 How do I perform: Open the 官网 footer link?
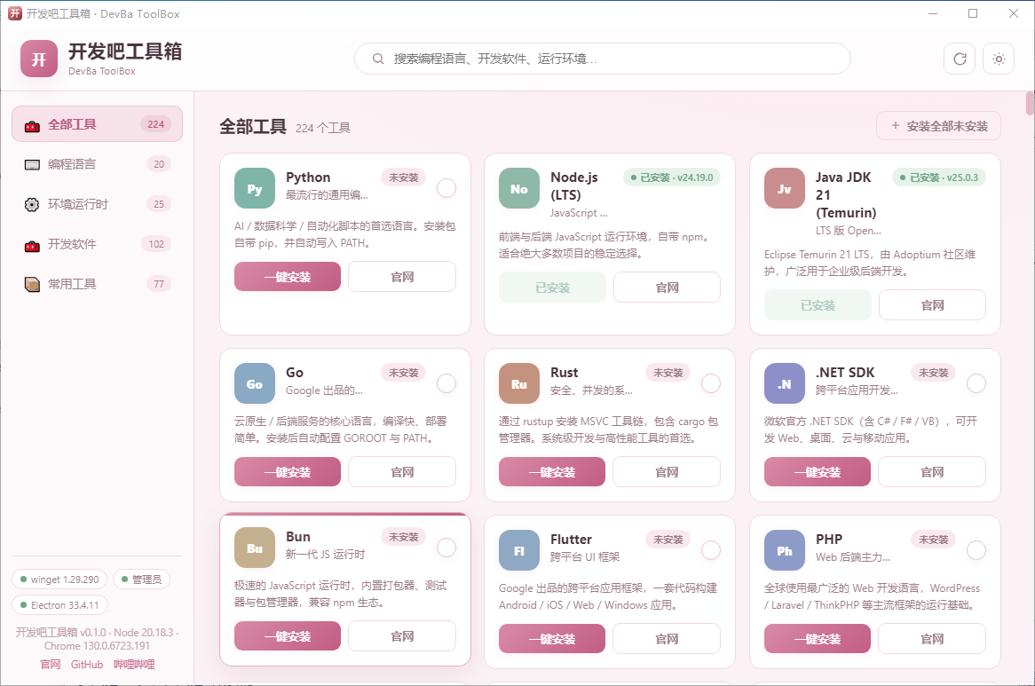(x=51, y=664)
